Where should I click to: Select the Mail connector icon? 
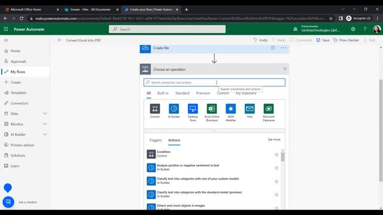(x=250, y=109)
